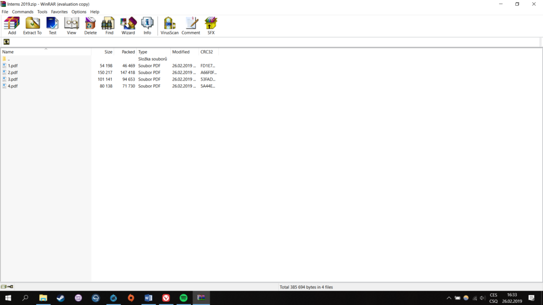The width and height of the screenshot is (543, 305).
Task: Open Steam from the taskbar
Action: (60, 298)
